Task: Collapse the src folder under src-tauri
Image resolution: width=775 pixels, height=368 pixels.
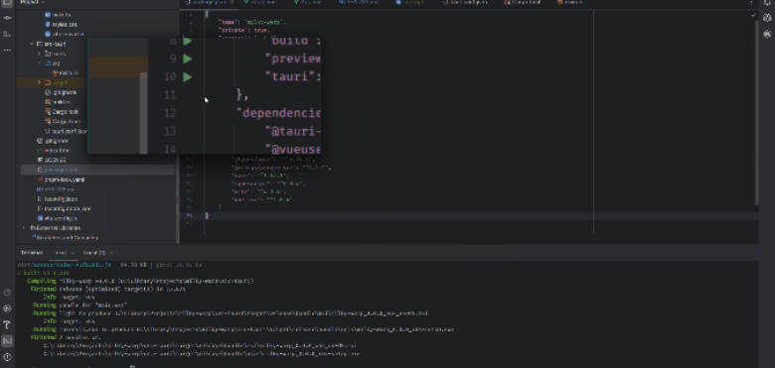Action: tap(40, 63)
